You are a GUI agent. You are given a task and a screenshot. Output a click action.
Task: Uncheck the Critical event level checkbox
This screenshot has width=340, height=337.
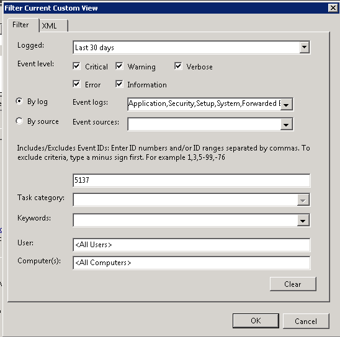pos(76,66)
